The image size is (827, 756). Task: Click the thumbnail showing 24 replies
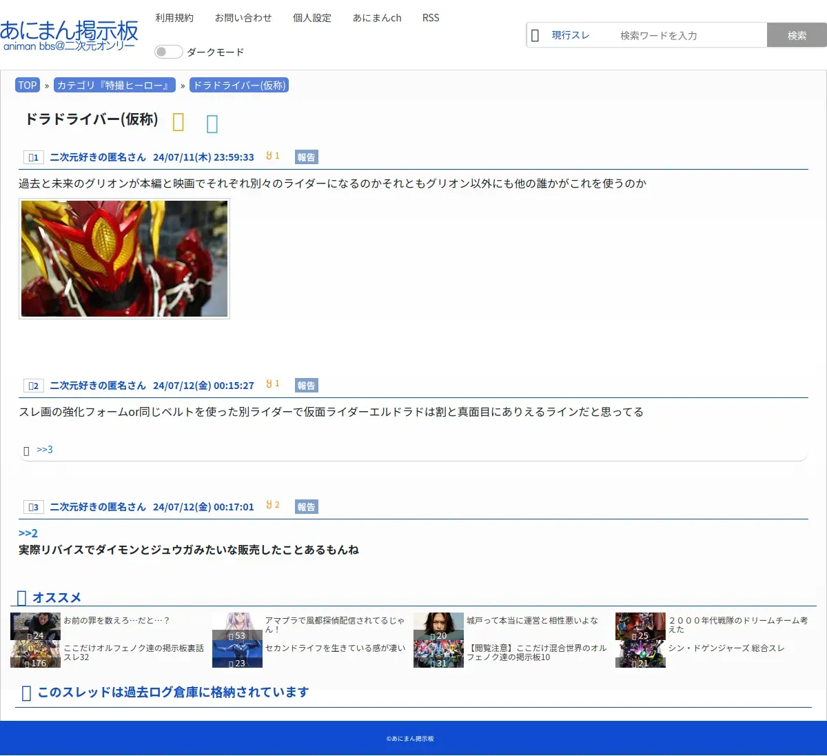tap(35, 626)
